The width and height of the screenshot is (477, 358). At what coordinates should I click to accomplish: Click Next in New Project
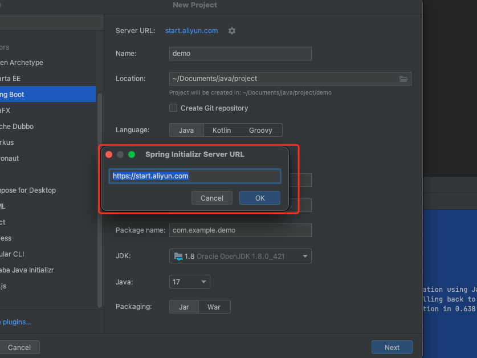pyautogui.click(x=392, y=347)
